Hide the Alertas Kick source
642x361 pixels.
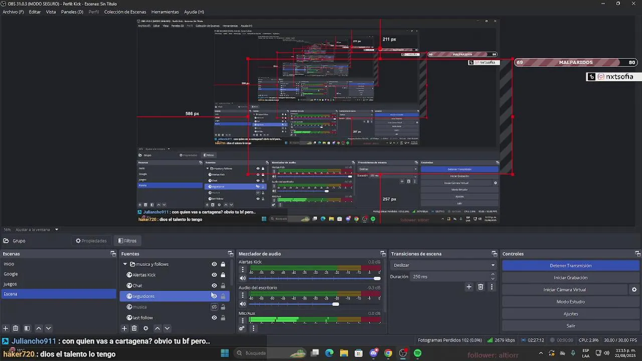214,275
